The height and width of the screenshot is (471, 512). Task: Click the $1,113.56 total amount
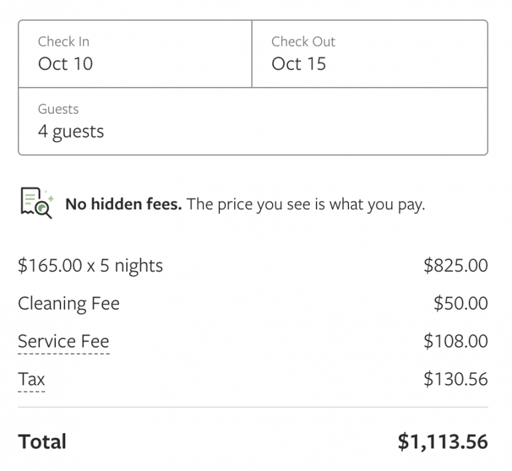pos(442,442)
